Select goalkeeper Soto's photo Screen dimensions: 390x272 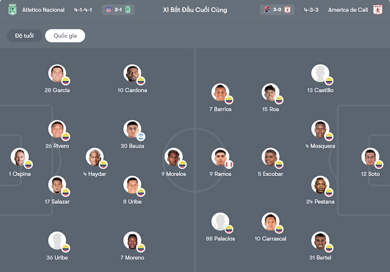click(x=370, y=157)
